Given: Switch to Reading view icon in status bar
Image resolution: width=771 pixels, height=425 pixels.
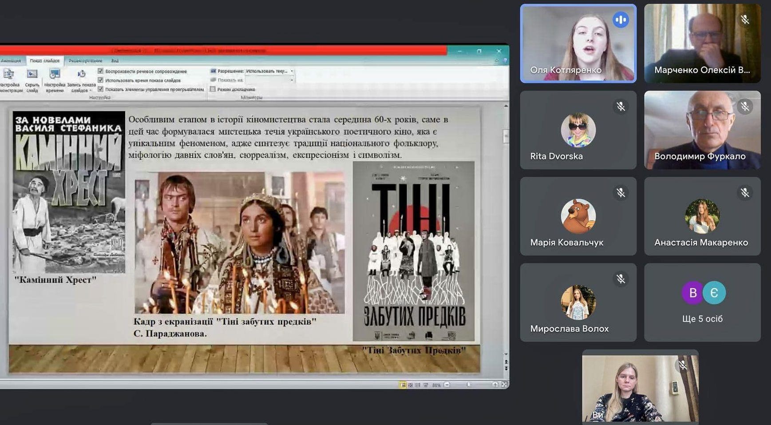Looking at the screenshot, I should [418, 385].
